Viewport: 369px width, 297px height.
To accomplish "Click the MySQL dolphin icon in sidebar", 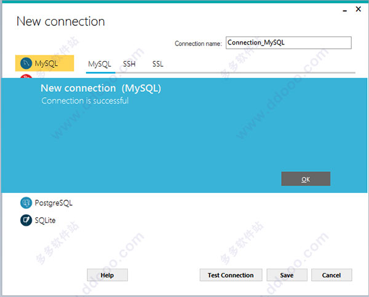I will [26, 63].
